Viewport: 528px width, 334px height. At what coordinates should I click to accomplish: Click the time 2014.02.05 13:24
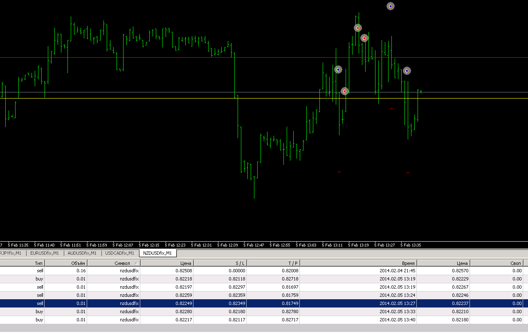coord(398,295)
